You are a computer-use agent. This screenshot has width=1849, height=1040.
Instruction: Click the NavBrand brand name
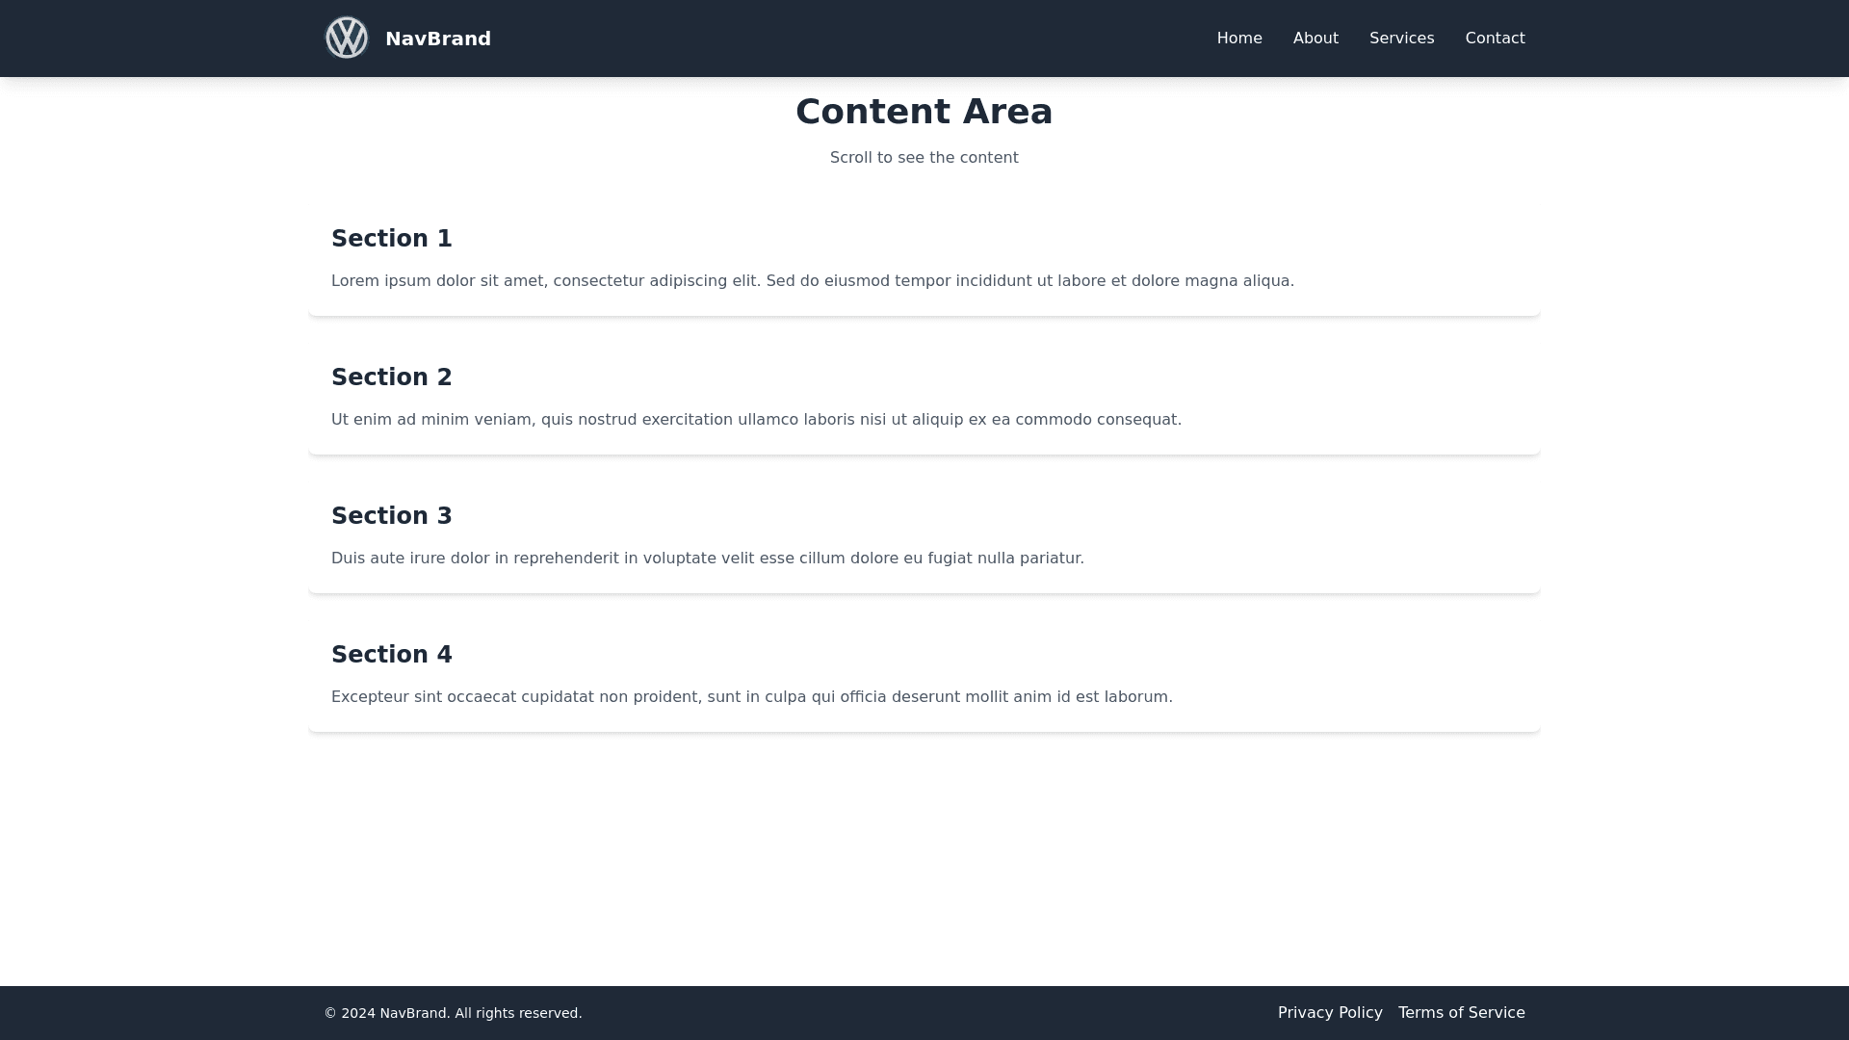(438, 39)
